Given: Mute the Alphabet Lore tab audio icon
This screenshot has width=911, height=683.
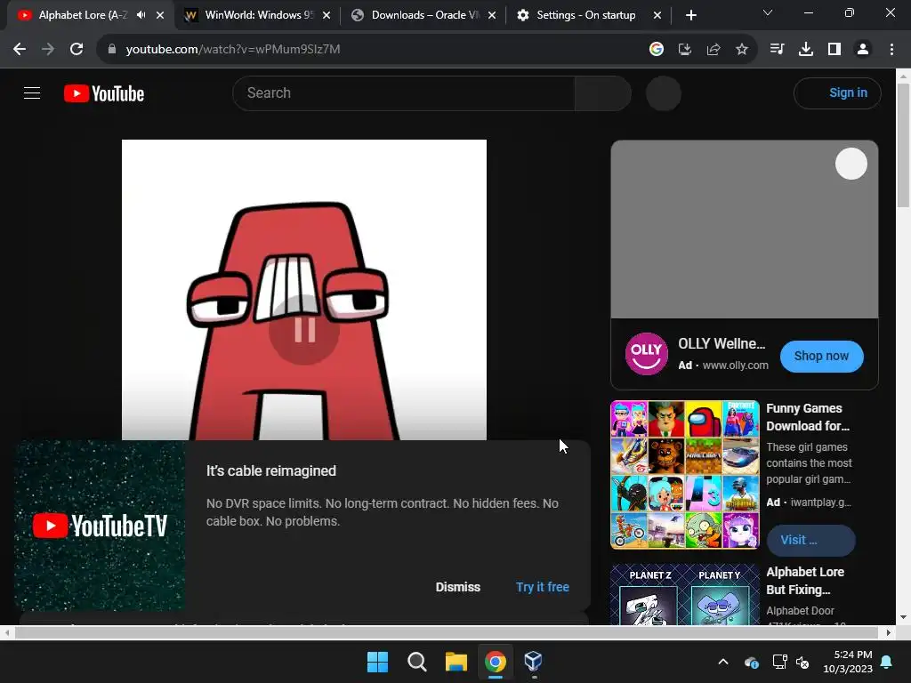Looking at the screenshot, I should (x=141, y=15).
